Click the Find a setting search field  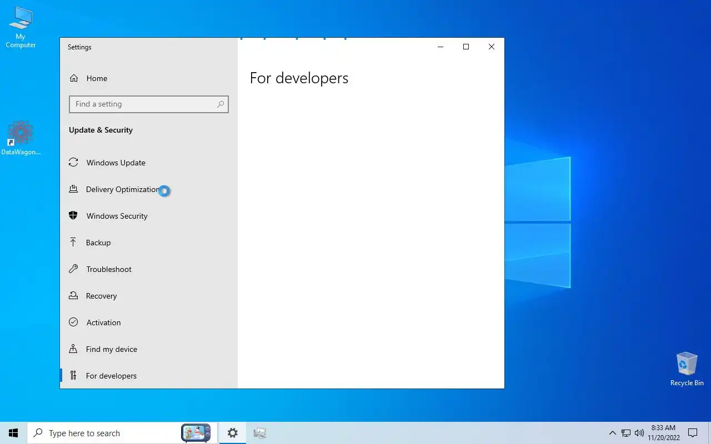tap(148, 104)
